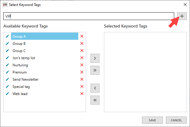Click the plus button to add keyword tag
This screenshot has width=190, height=127.
pyautogui.click(x=182, y=16)
